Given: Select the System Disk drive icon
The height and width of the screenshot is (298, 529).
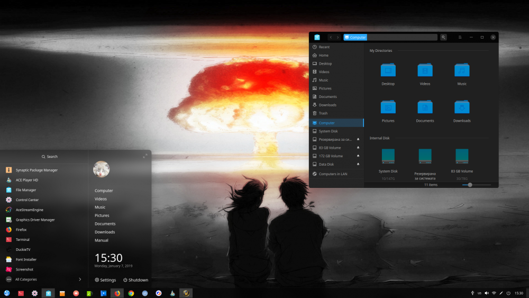Looking at the screenshot, I should [x=388, y=156].
